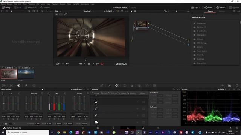241x135 pixels.
Task: Open the Playback menu
Action: (55, 4)
